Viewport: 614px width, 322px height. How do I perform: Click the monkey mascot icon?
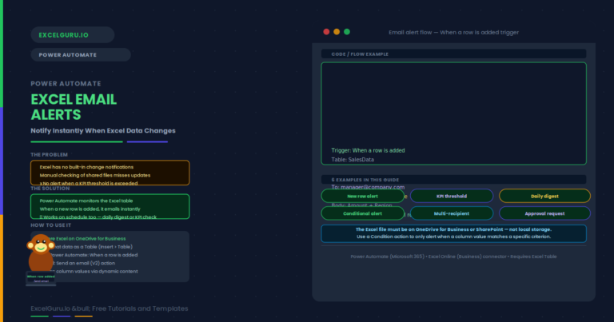coord(41,252)
